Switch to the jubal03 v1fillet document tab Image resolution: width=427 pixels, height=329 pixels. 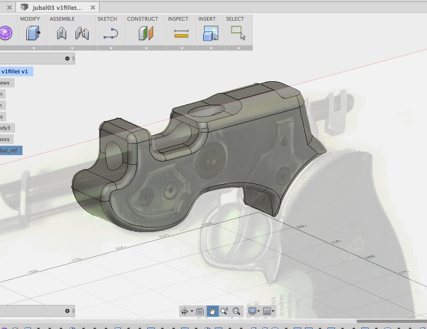pos(57,8)
